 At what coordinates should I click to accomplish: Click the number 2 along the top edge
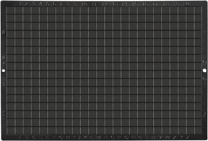(x=27, y=4)
